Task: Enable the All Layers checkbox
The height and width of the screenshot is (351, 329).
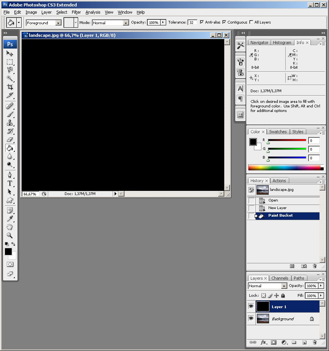Action: coord(251,22)
